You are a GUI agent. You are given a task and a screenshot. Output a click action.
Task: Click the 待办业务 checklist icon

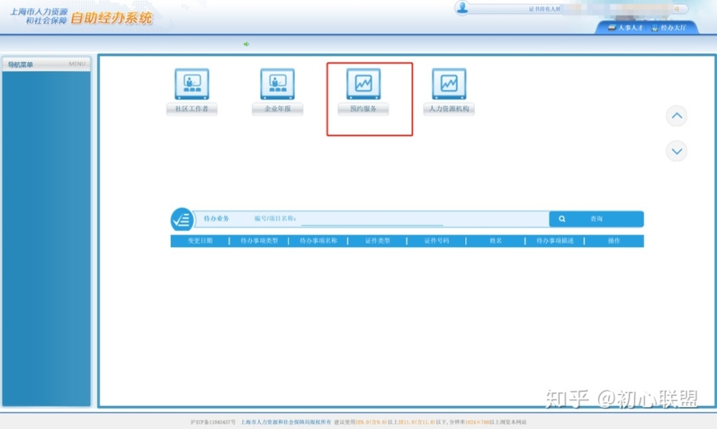[182, 219]
